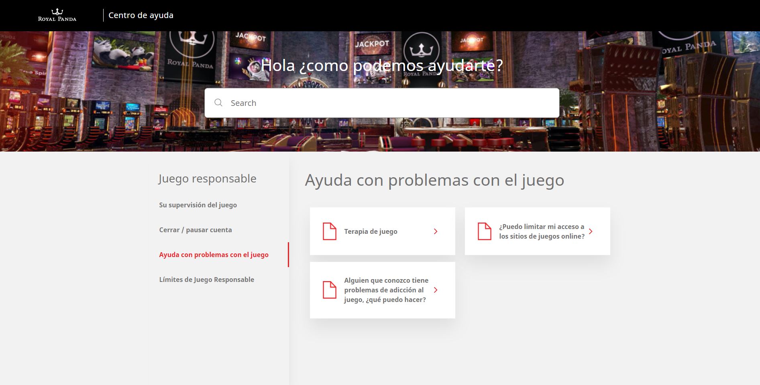
Task: Open ¿Puedo limitar mi acceso article
Action: pyautogui.click(x=538, y=231)
